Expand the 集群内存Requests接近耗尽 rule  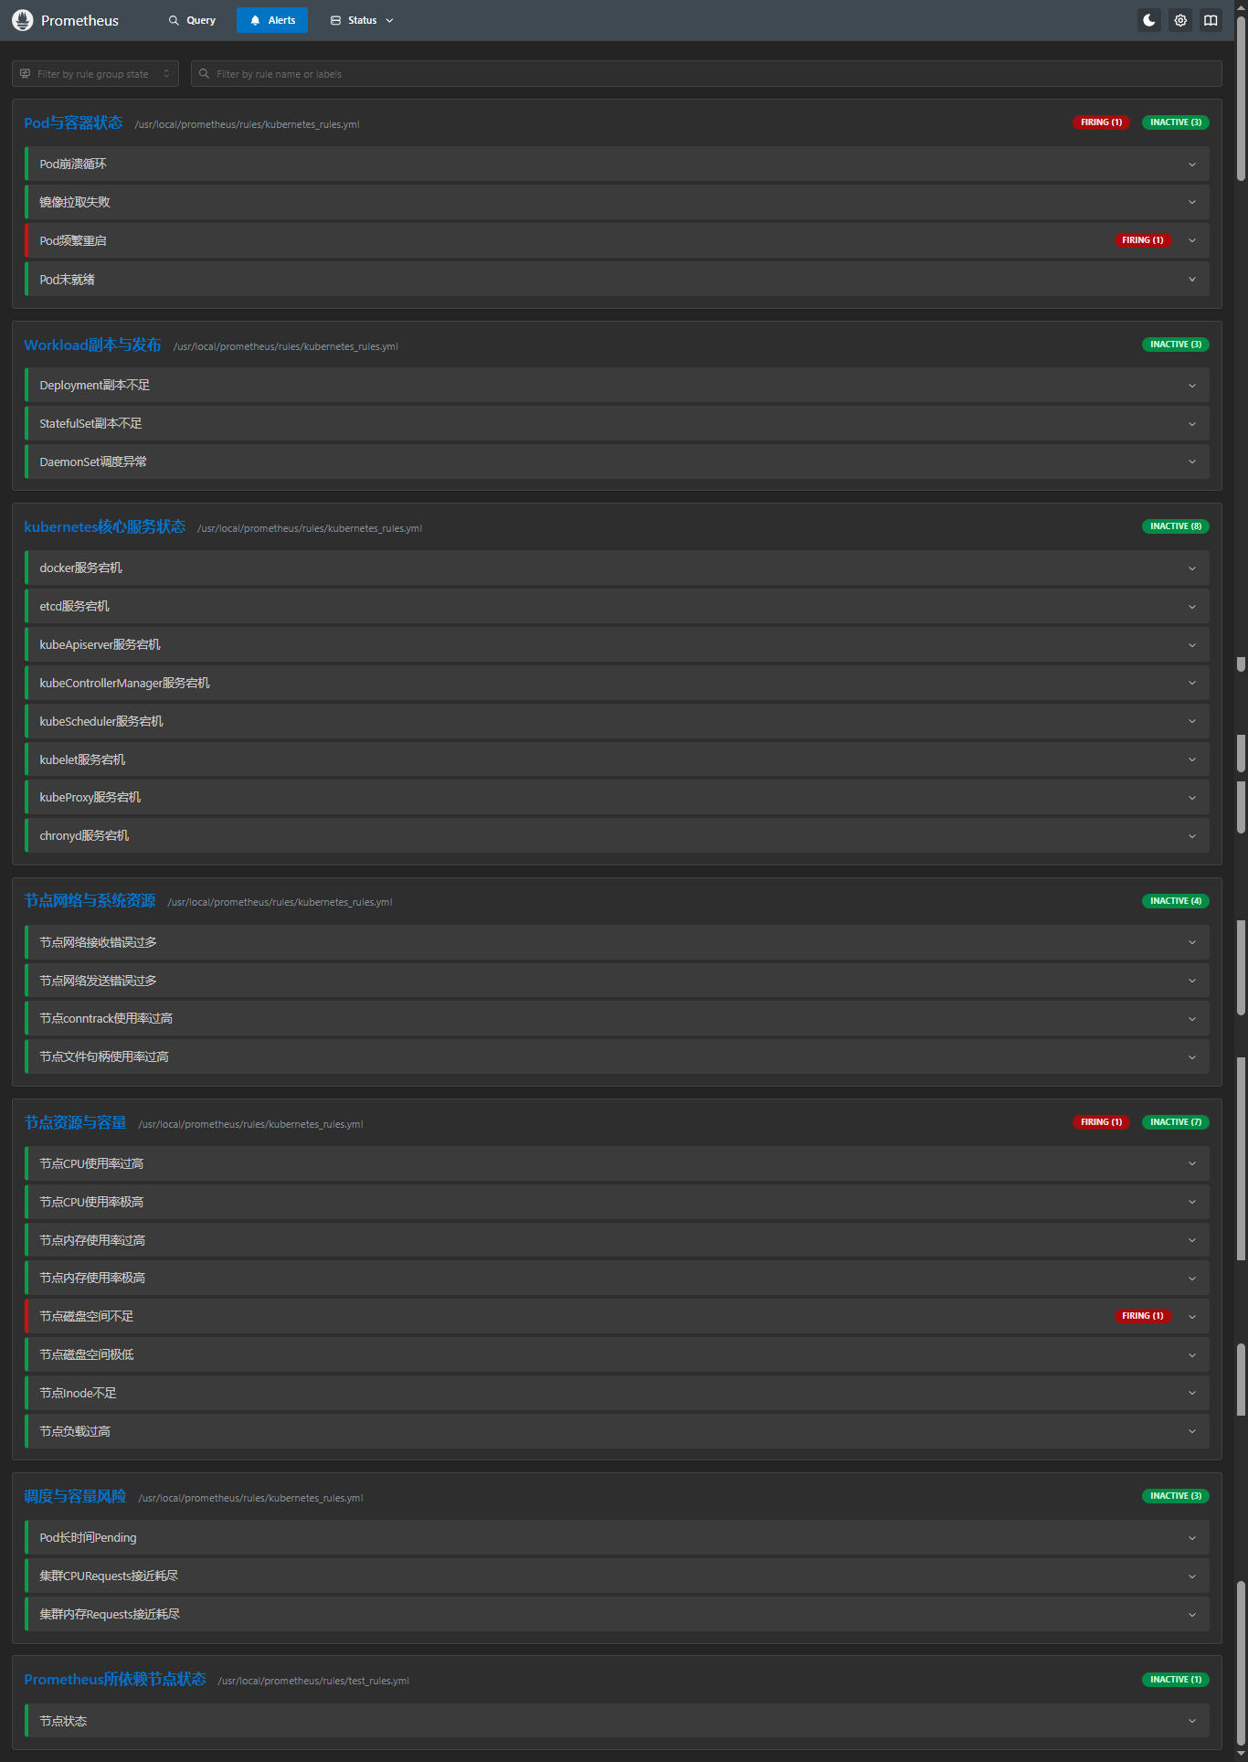(x=618, y=1615)
